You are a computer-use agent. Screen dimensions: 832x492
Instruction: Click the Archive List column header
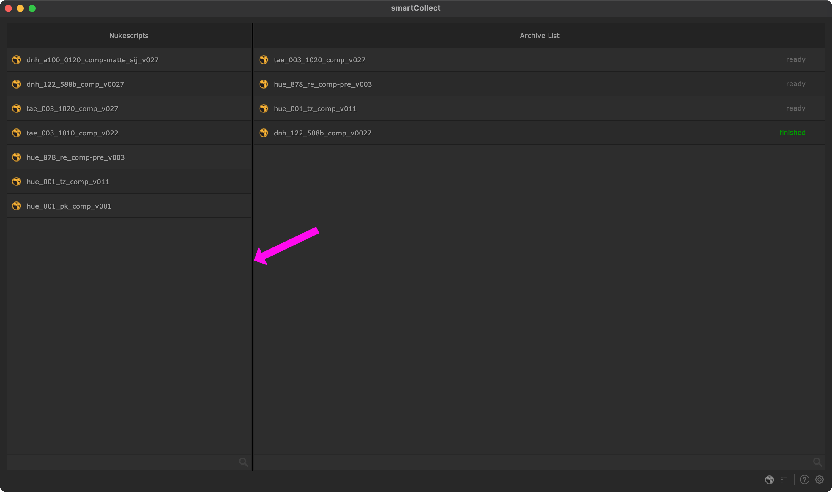click(539, 35)
